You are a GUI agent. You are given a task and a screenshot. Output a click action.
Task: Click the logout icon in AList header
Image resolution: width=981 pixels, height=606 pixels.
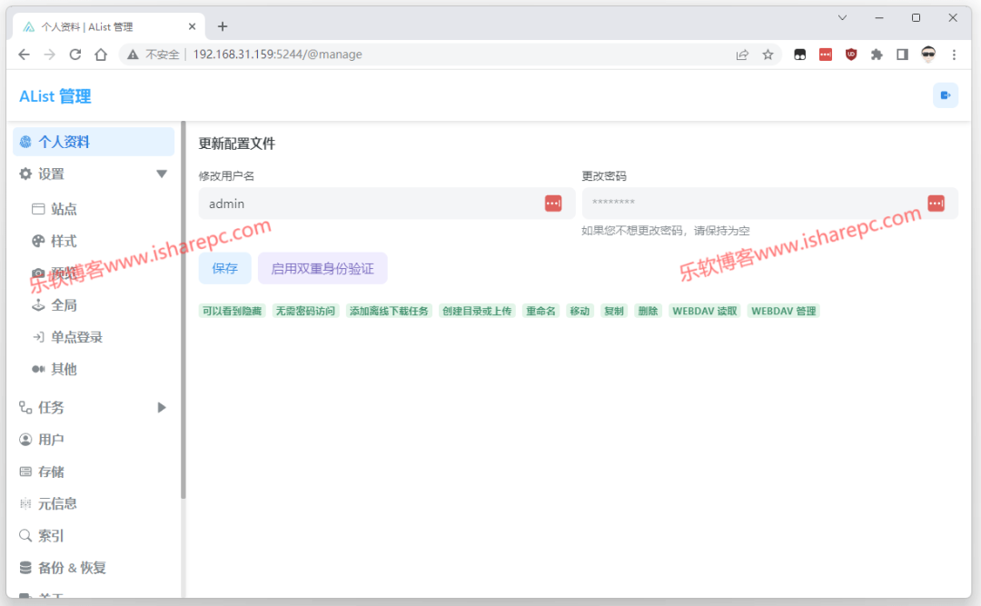click(x=946, y=95)
